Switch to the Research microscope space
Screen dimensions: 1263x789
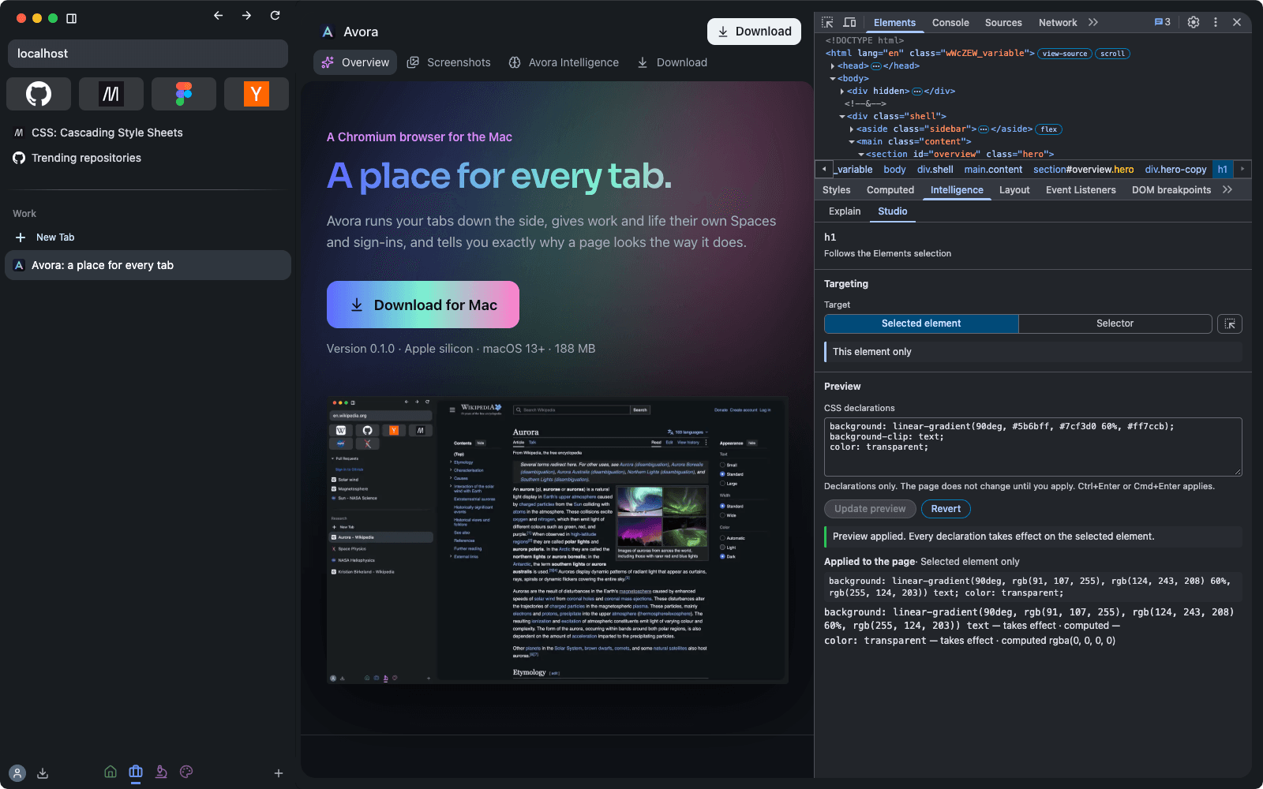click(161, 772)
